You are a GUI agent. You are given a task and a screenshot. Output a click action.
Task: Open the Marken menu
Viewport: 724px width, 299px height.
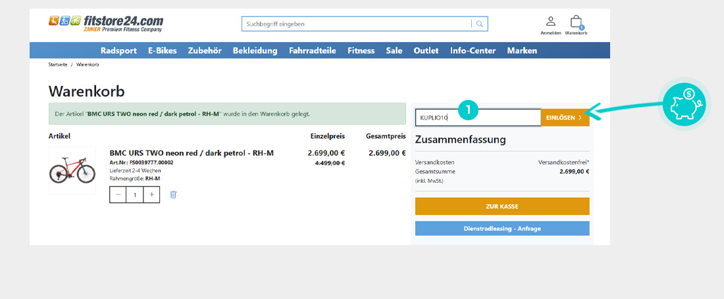pos(522,51)
